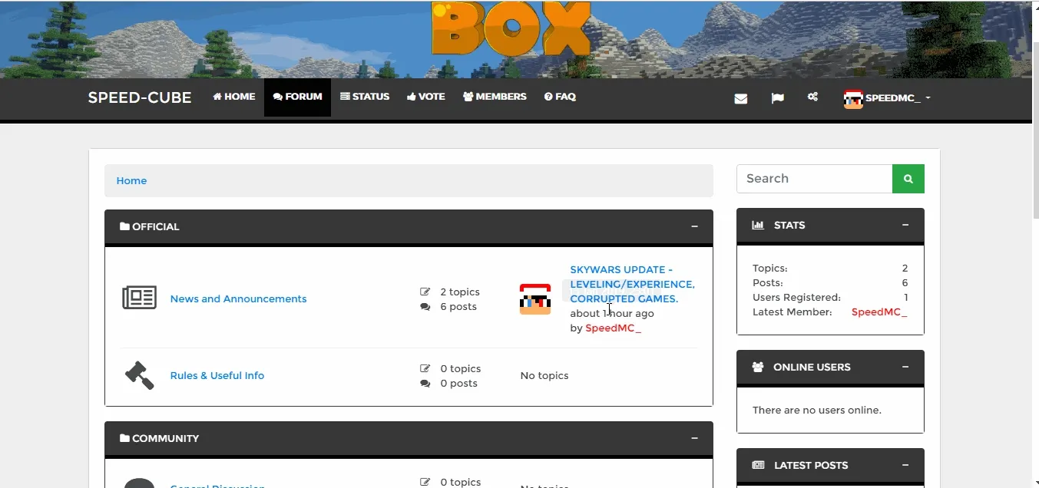Viewport: 1039px width, 488px height.
Task: Click into the Search input field
Action: click(814, 179)
